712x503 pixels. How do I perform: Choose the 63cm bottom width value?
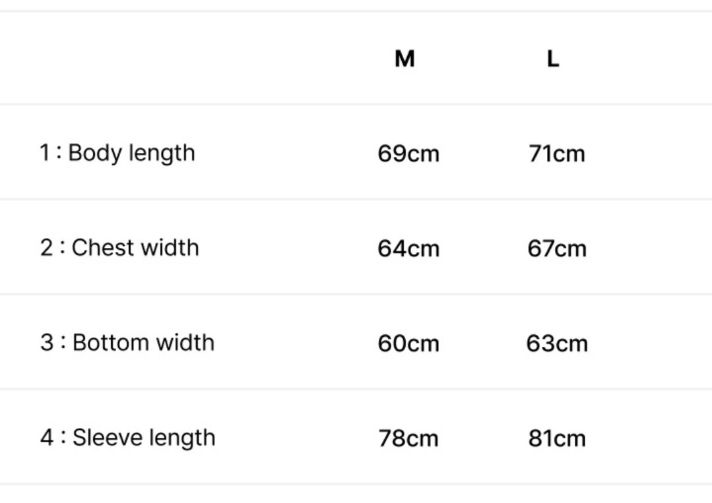(x=556, y=343)
